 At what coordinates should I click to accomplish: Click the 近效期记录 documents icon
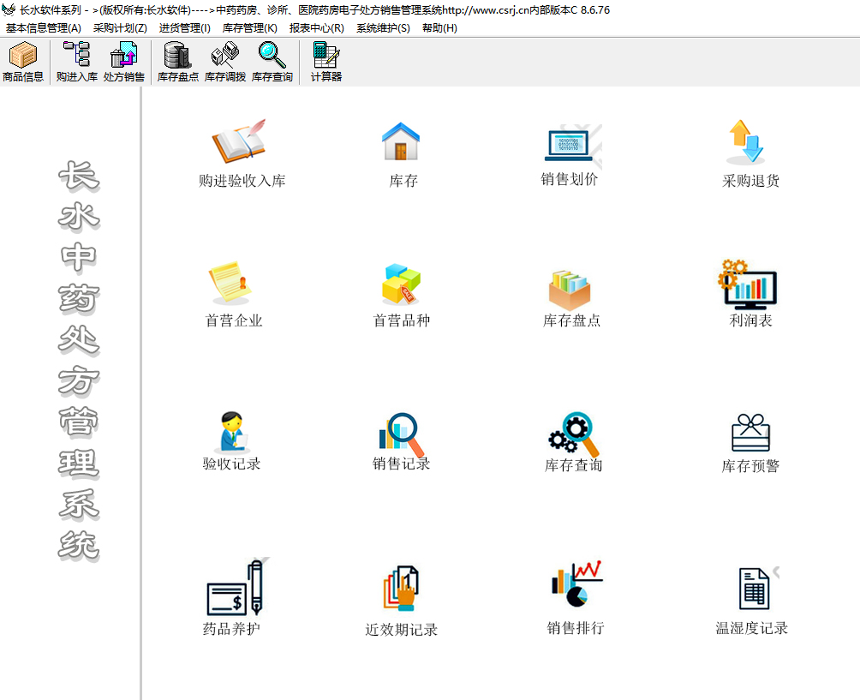pos(401,588)
